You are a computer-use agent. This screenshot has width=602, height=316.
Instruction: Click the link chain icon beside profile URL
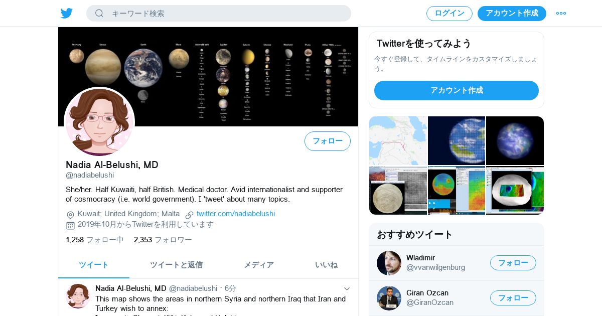pyautogui.click(x=189, y=214)
